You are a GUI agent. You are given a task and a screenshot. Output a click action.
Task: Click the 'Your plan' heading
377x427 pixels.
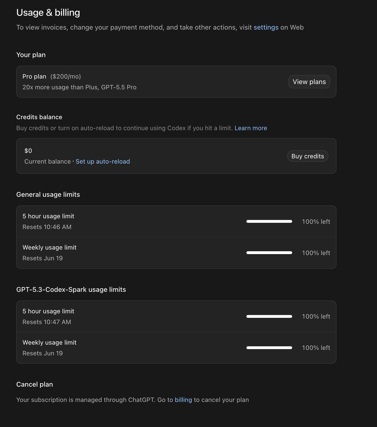click(31, 55)
